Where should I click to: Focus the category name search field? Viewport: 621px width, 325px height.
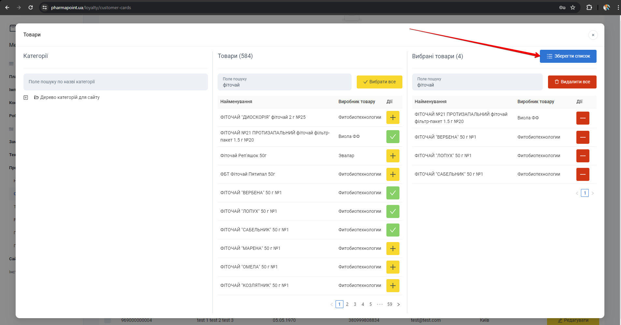[x=115, y=82]
